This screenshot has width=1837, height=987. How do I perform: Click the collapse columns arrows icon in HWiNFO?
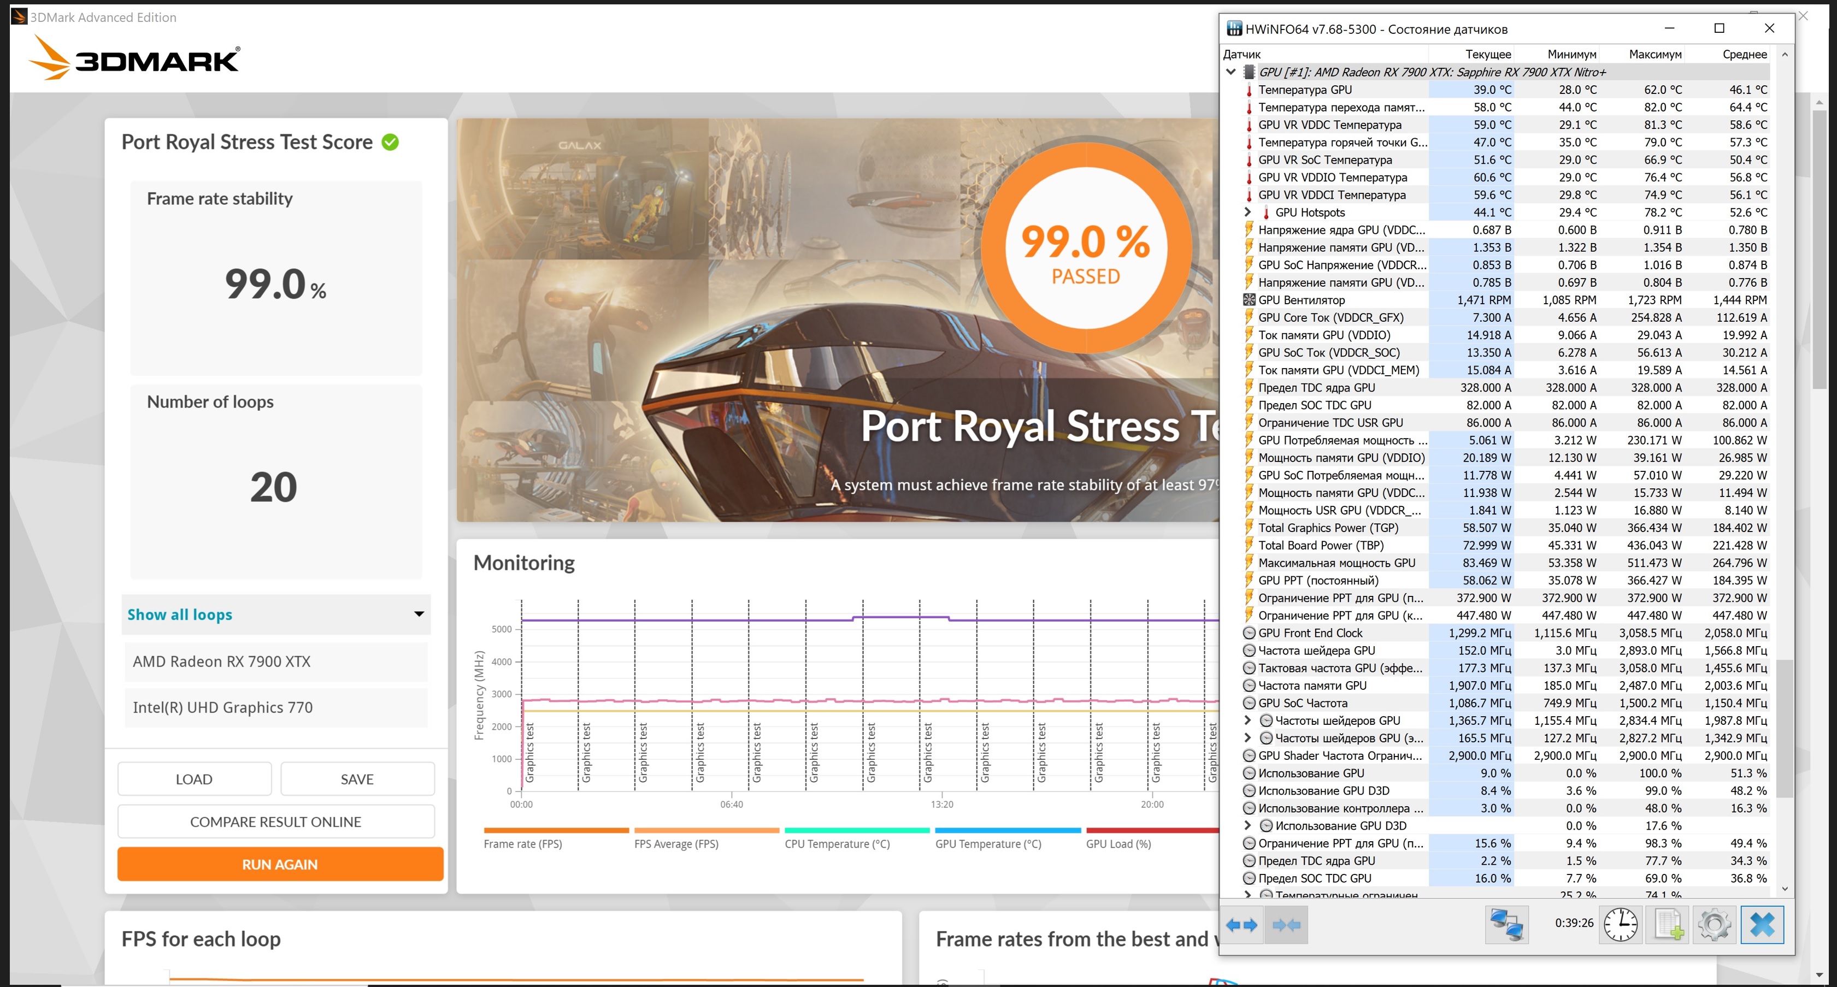(1286, 925)
